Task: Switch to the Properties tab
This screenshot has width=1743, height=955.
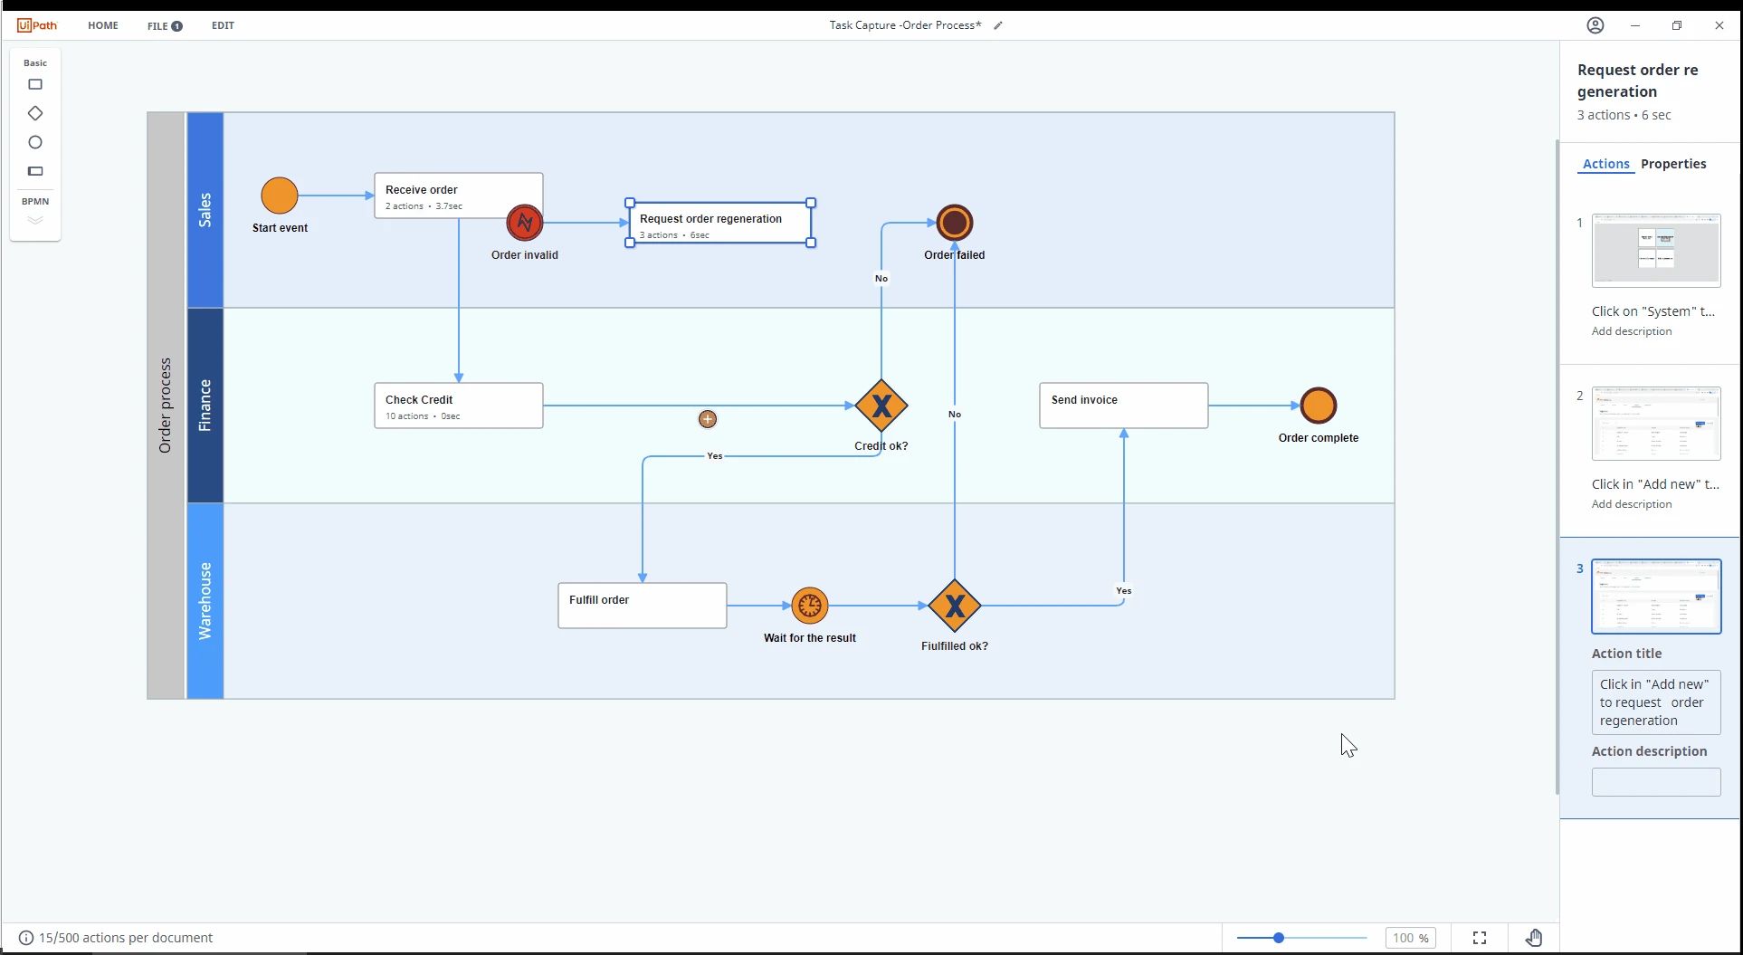Action: pos(1673,164)
